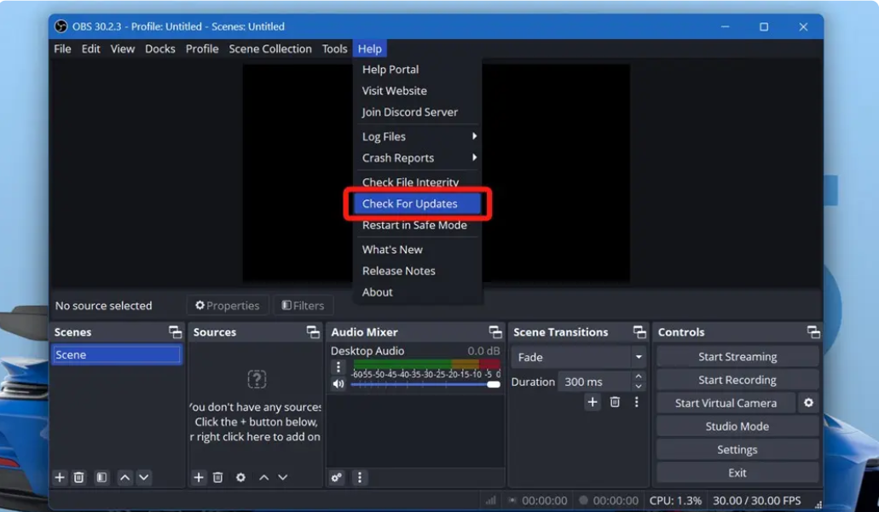Mute Desktop Audio with the speaker icon
The image size is (879, 512).
click(338, 383)
